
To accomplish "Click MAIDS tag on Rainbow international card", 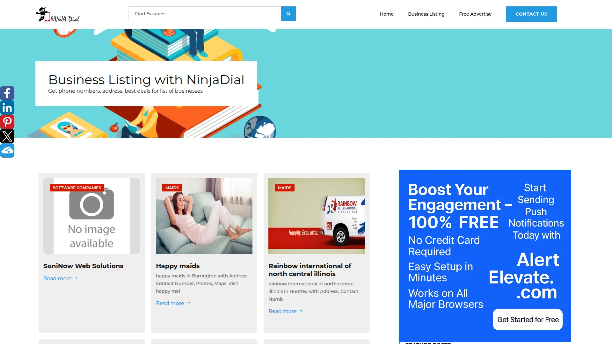I will (285, 188).
